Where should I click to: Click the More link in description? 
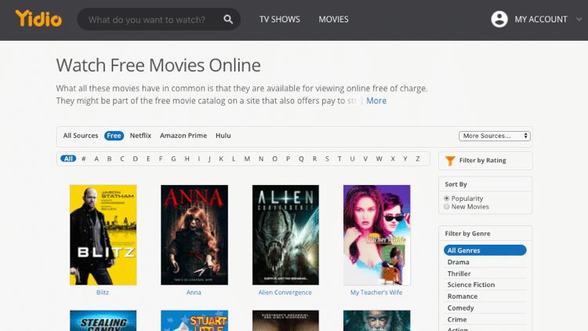[x=376, y=100]
